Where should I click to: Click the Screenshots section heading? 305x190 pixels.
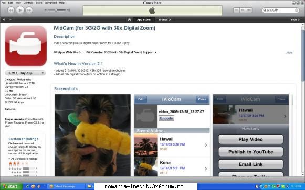pos(66,88)
